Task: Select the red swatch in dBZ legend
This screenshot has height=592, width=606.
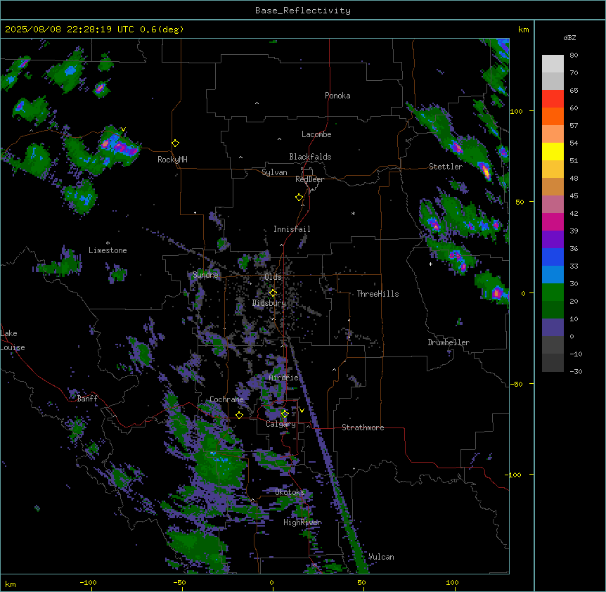Action: point(553,99)
